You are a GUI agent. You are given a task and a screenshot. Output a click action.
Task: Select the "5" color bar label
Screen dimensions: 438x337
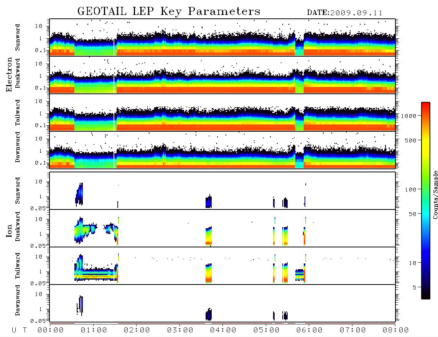coord(415,288)
